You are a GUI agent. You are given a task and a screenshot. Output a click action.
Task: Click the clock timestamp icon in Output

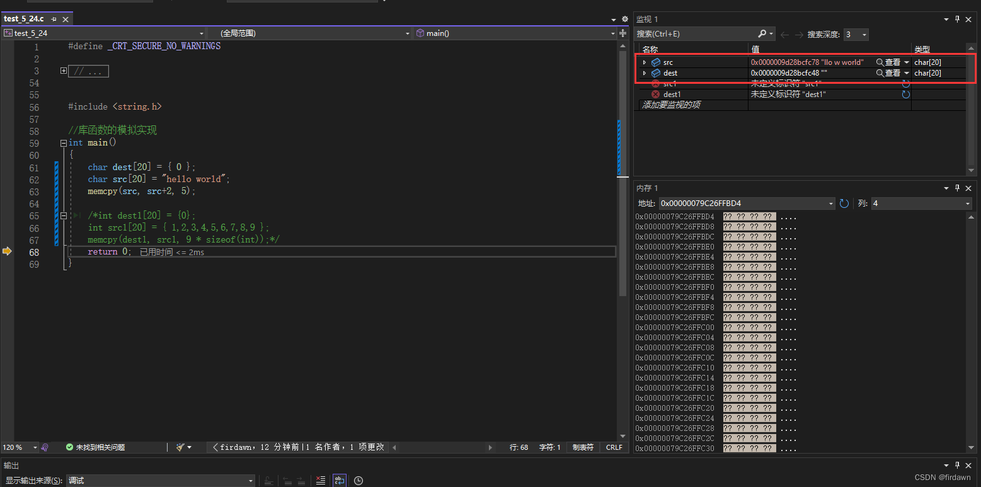(359, 481)
